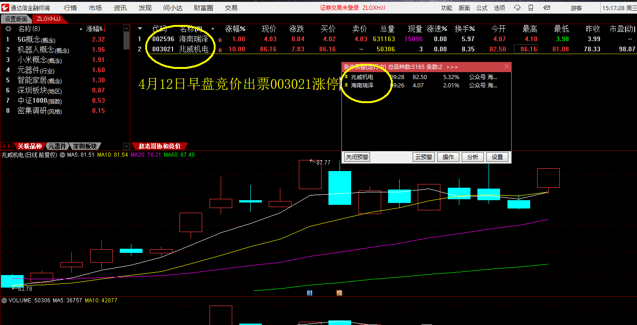
Task: Click the 财 marker on the K-line chart
Action: pyautogui.click(x=309, y=293)
